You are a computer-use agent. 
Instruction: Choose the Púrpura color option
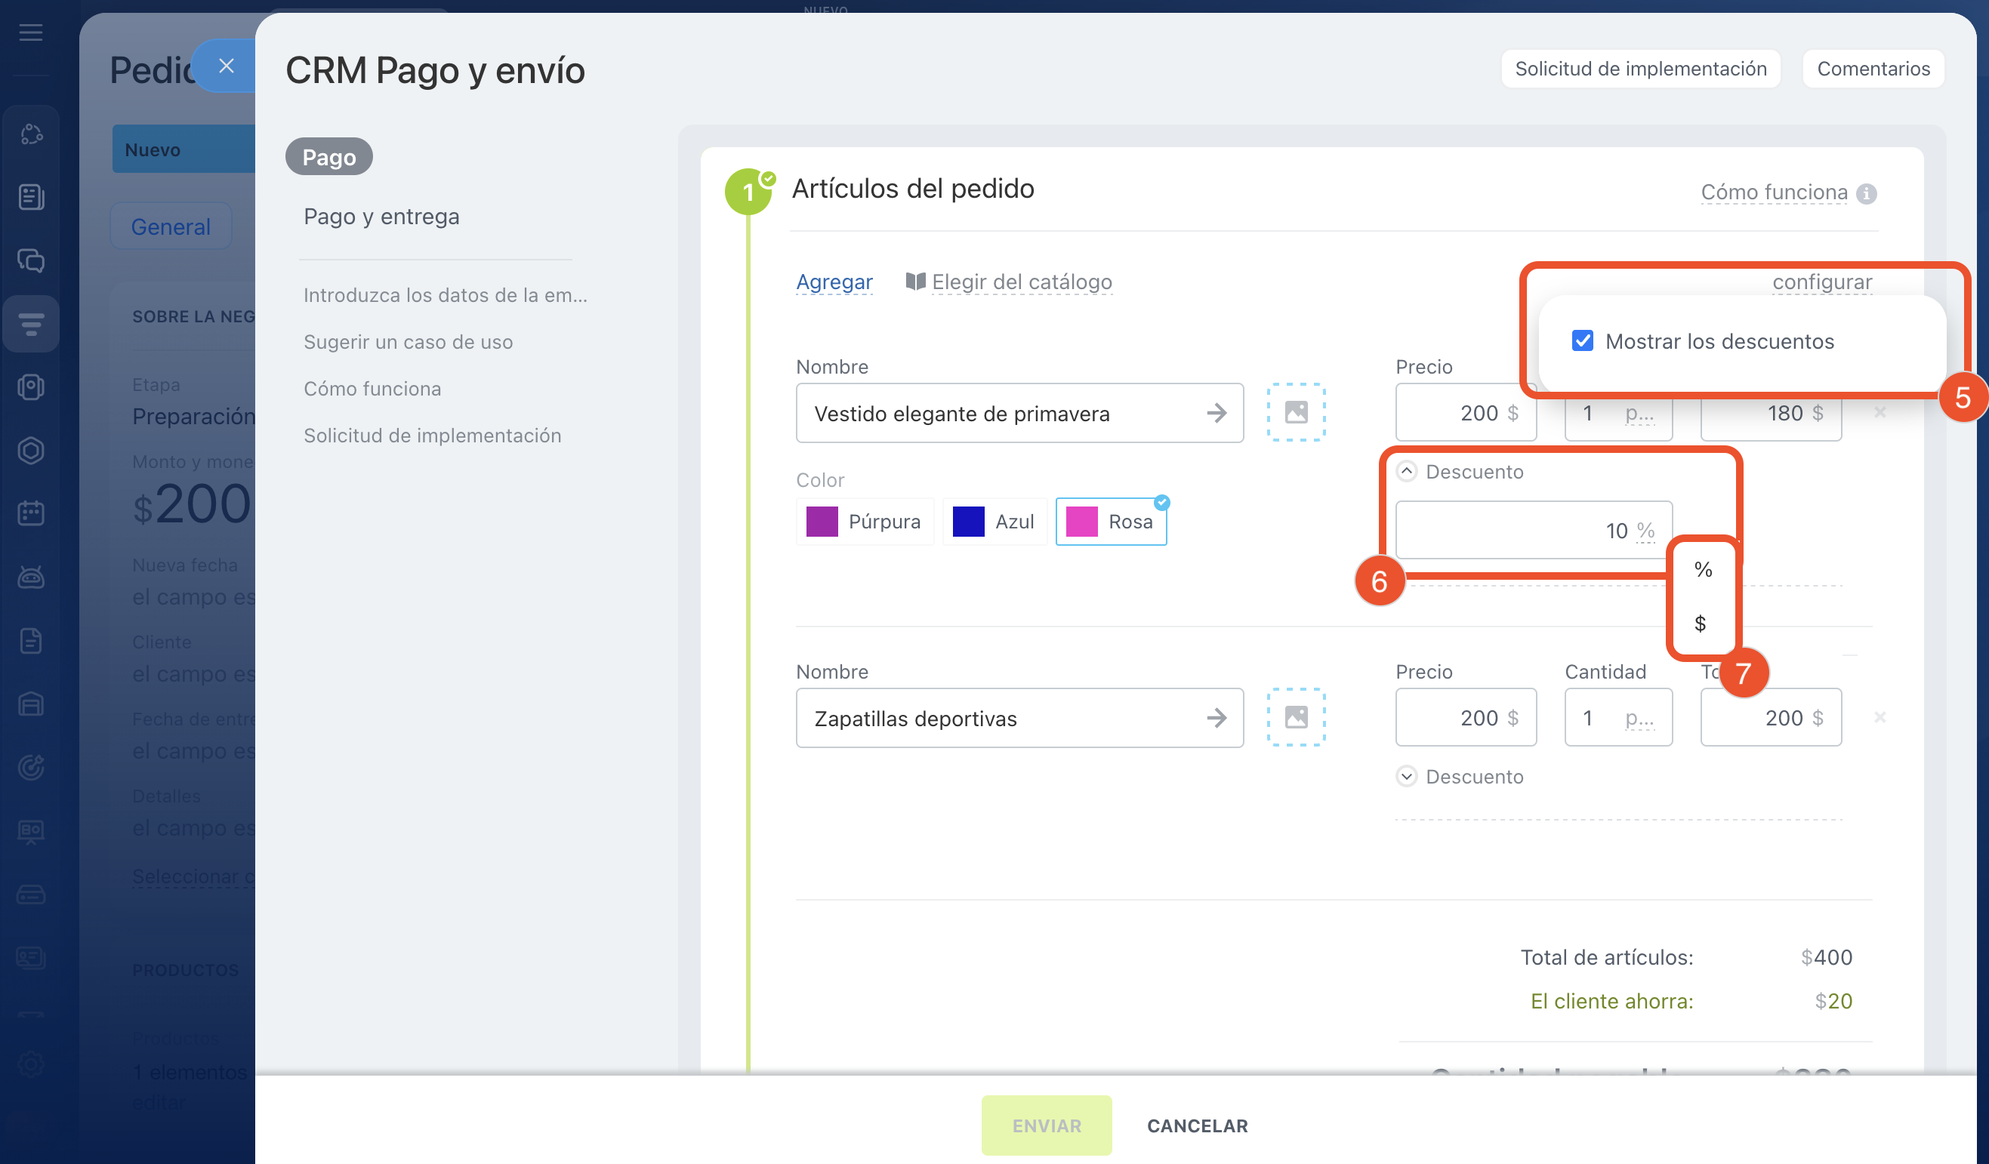pos(865,522)
